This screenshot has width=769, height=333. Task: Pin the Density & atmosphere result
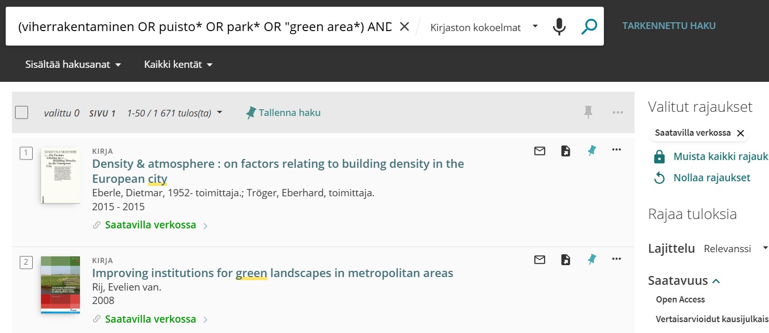(591, 151)
